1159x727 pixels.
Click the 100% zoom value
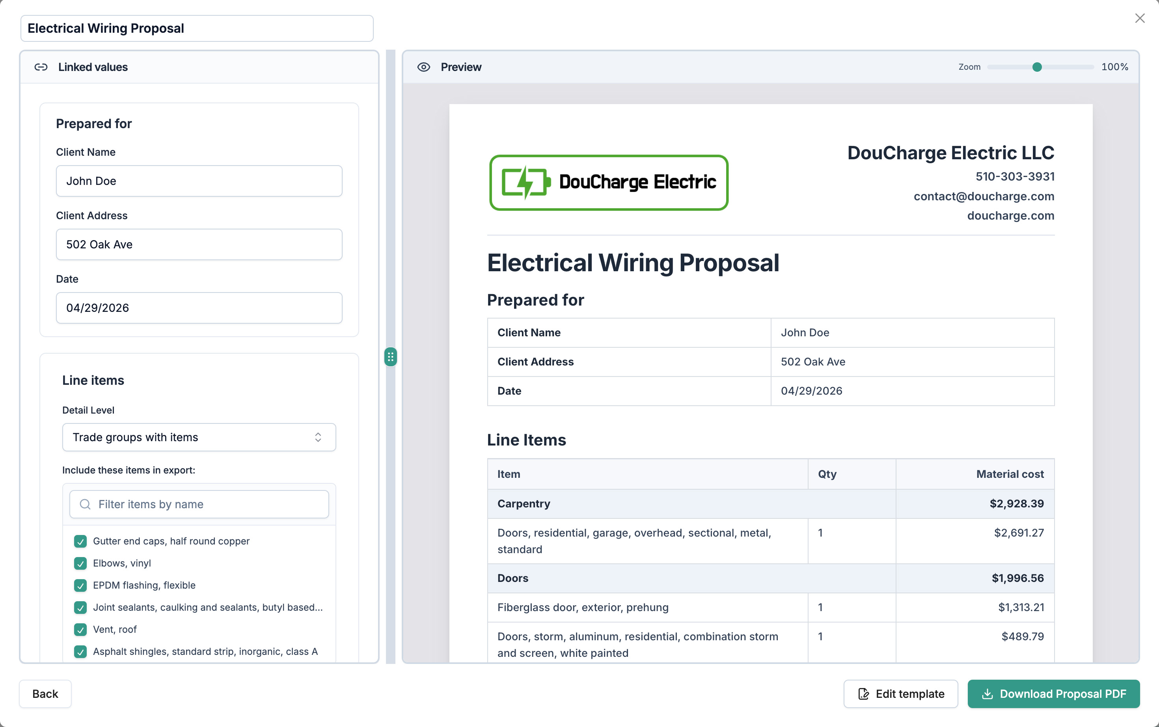pyautogui.click(x=1114, y=67)
